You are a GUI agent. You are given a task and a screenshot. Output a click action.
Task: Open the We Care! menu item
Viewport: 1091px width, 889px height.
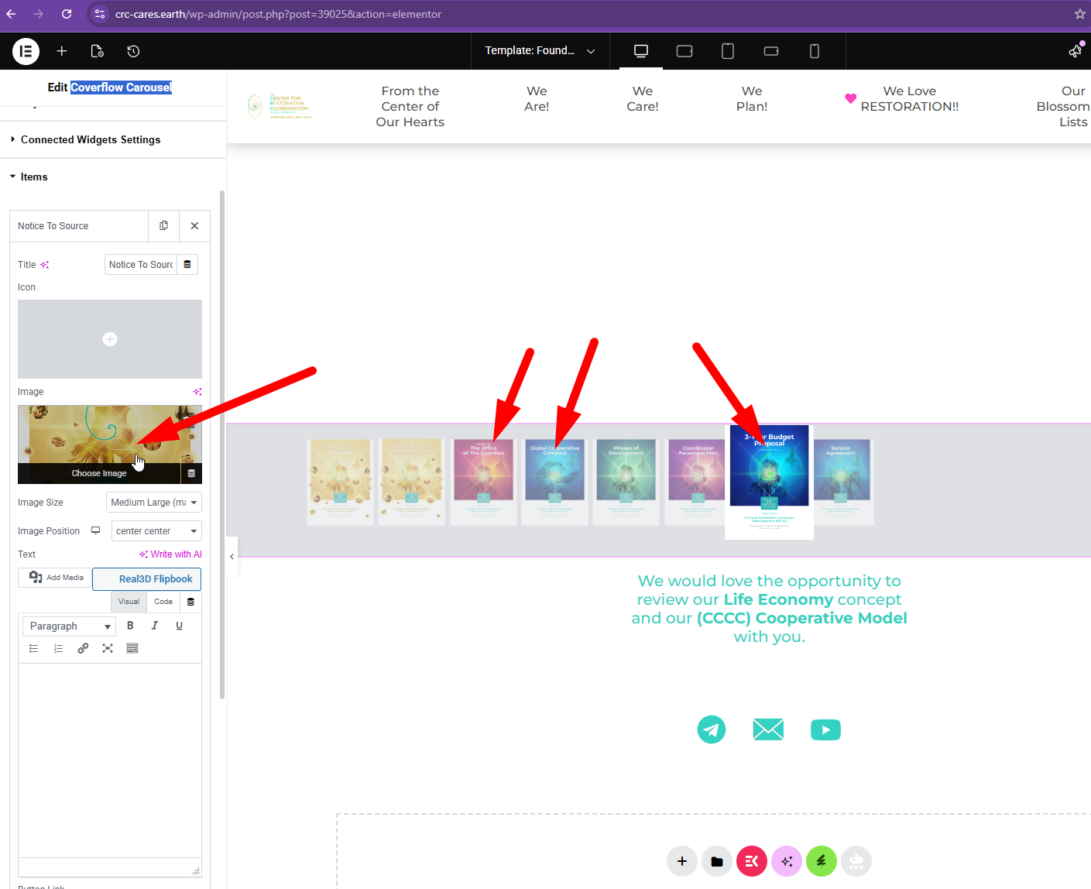[x=643, y=99]
